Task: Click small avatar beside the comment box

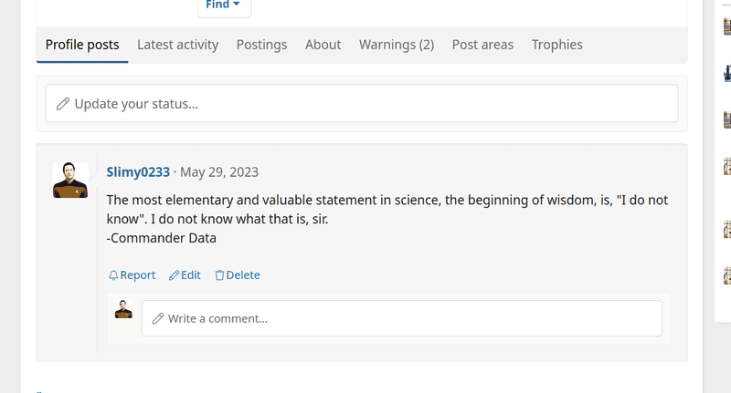Action: [123, 310]
